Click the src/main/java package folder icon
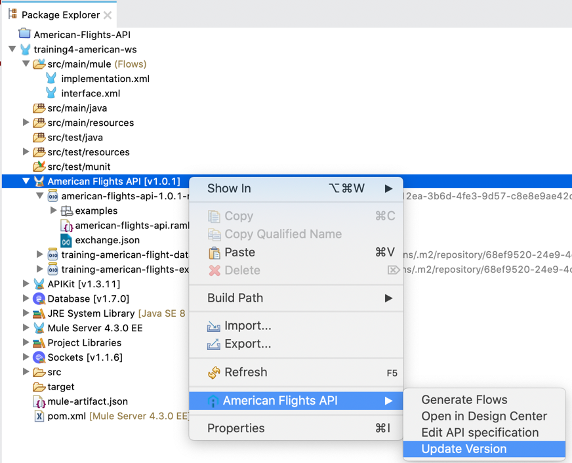 click(39, 108)
